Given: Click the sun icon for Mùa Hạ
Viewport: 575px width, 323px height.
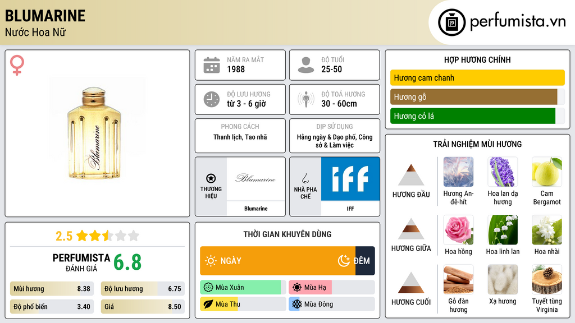Looking at the screenshot, I should (x=297, y=288).
